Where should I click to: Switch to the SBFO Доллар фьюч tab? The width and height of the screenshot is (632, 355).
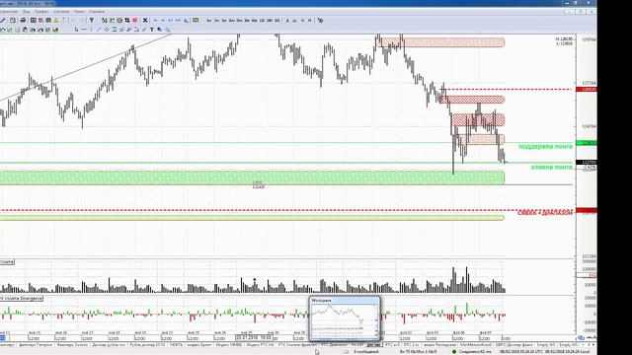click(514, 345)
